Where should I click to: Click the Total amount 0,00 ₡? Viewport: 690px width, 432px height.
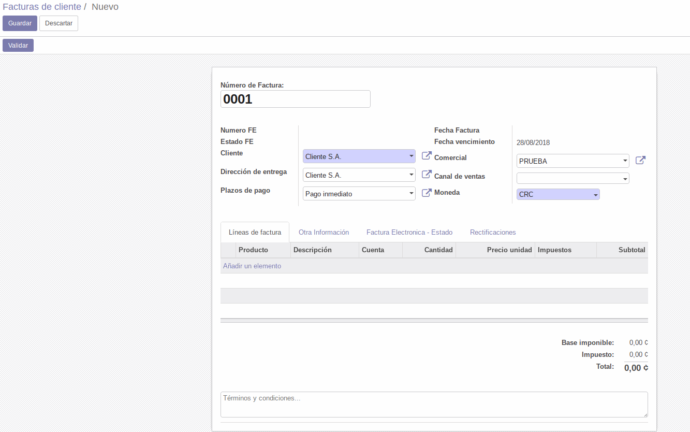coord(636,368)
